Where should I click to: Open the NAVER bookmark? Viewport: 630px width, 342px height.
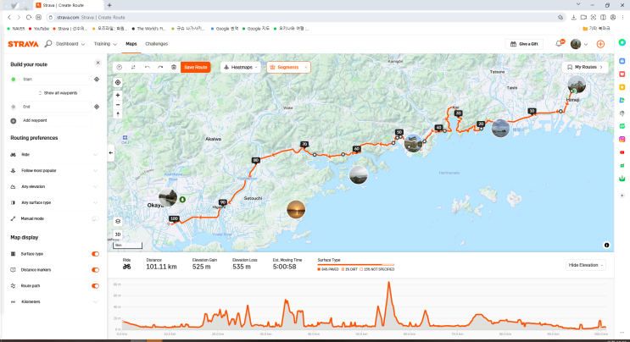tap(16, 29)
